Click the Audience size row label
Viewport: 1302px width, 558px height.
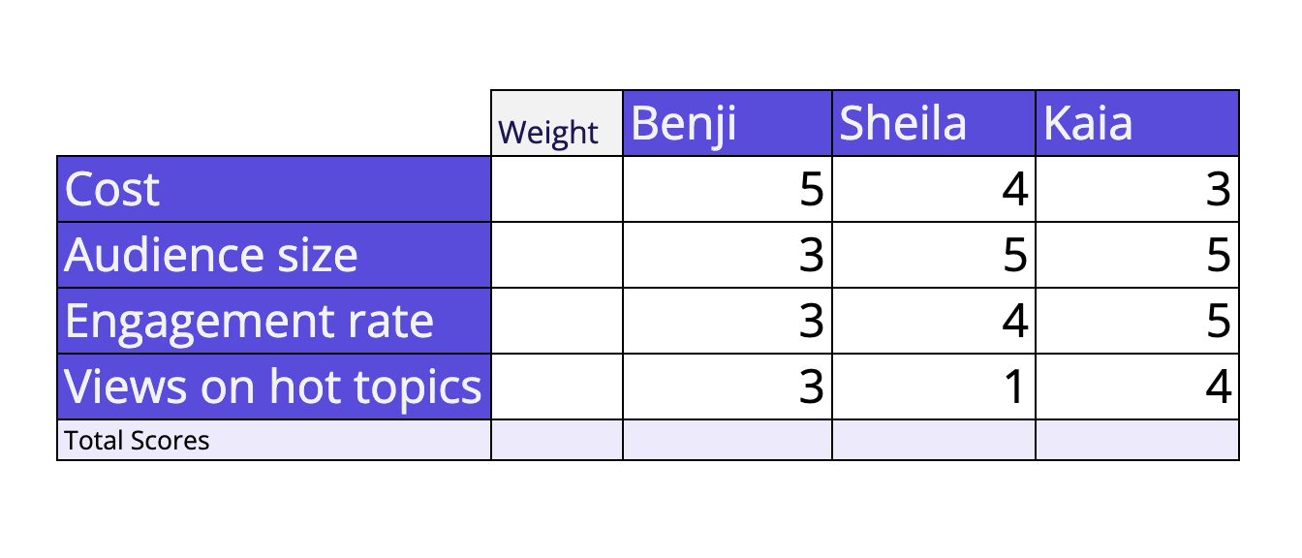coord(274,255)
